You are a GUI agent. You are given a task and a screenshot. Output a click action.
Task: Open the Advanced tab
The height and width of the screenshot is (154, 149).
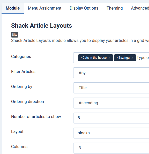[140, 8]
